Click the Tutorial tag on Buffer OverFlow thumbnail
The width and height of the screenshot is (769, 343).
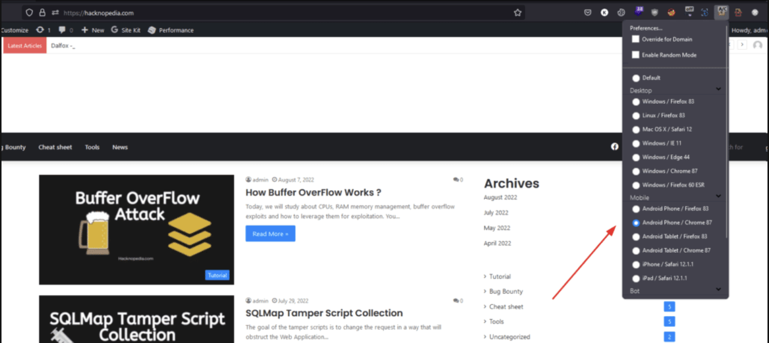(x=217, y=275)
